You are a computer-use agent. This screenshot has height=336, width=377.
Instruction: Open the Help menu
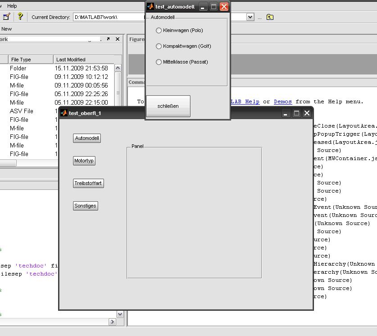click(x=12, y=6)
